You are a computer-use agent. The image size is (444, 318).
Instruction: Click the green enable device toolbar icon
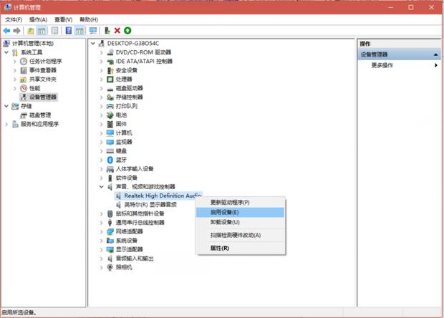[127, 31]
